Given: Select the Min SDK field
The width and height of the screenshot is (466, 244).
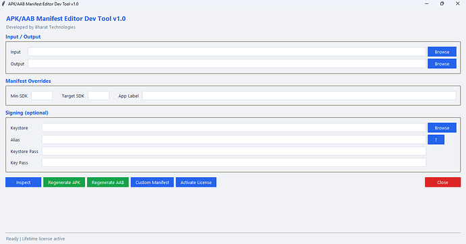Looking at the screenshot, I should click(42, 96).
